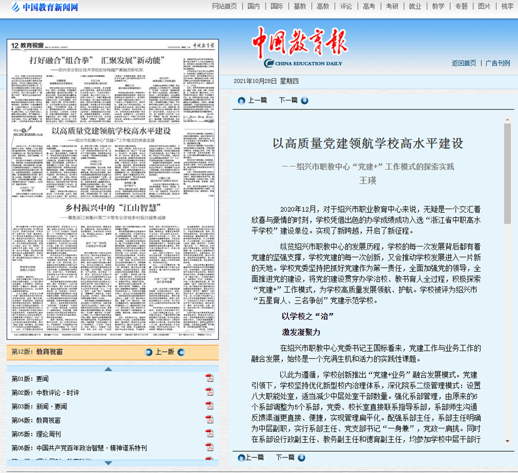Download the PDF for 第05版 理论周刊
This screenshot has width=518, height=473.
pyautogui.click(x=209, y=434)
